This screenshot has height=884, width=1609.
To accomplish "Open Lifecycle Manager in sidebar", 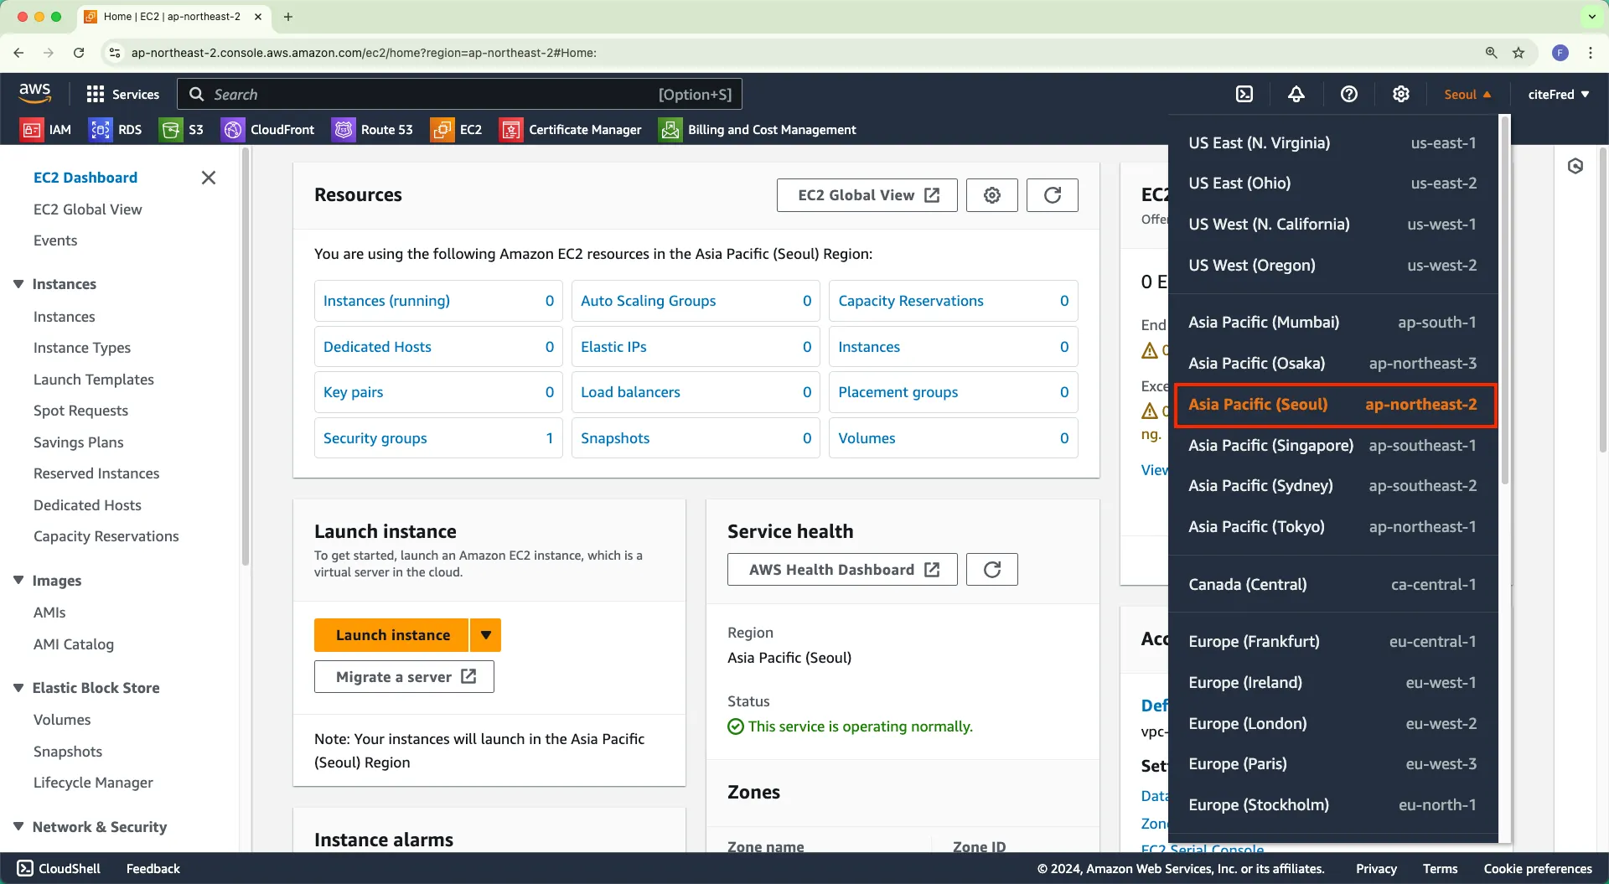I will tap(93, 783).
